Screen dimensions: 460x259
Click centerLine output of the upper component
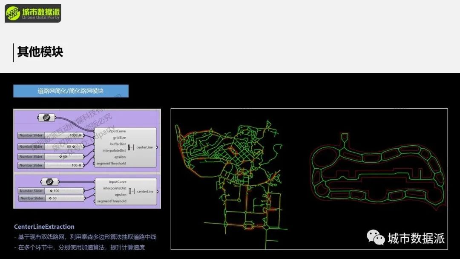144,147
